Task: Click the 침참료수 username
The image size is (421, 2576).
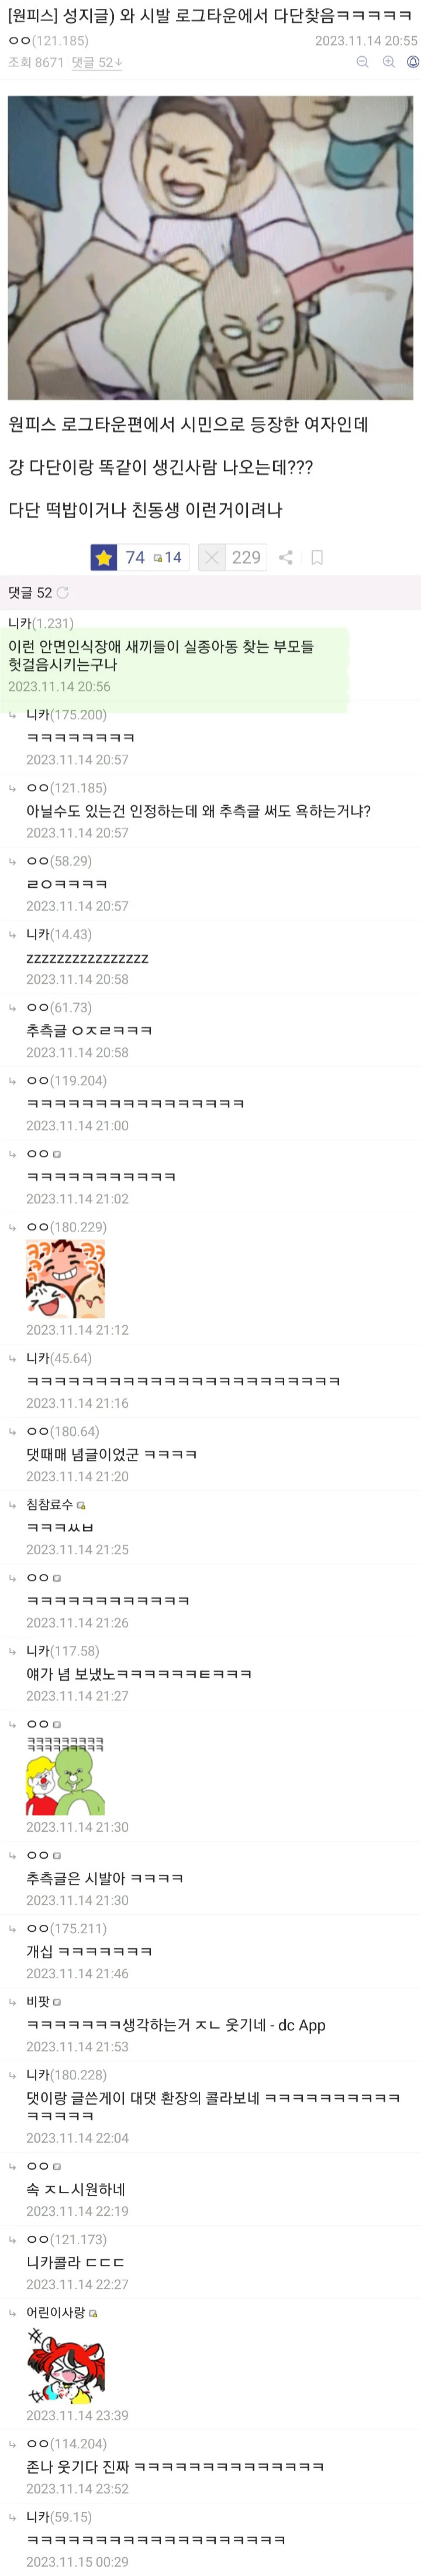Action: (x=50, y=1505)
